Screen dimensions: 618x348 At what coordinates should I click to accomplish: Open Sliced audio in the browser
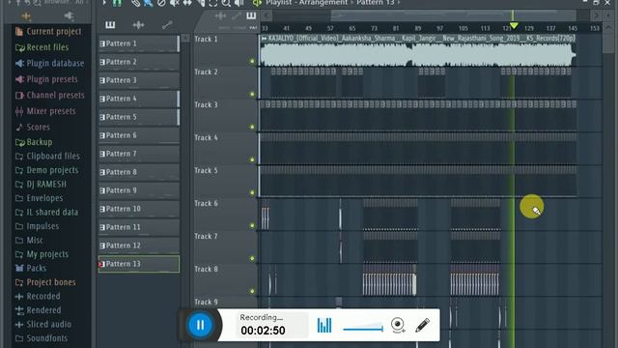[43, 325]
